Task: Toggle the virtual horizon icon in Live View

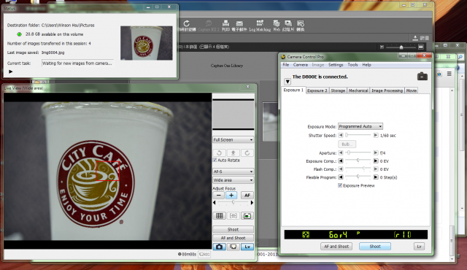Action: (x=247, y=216)
